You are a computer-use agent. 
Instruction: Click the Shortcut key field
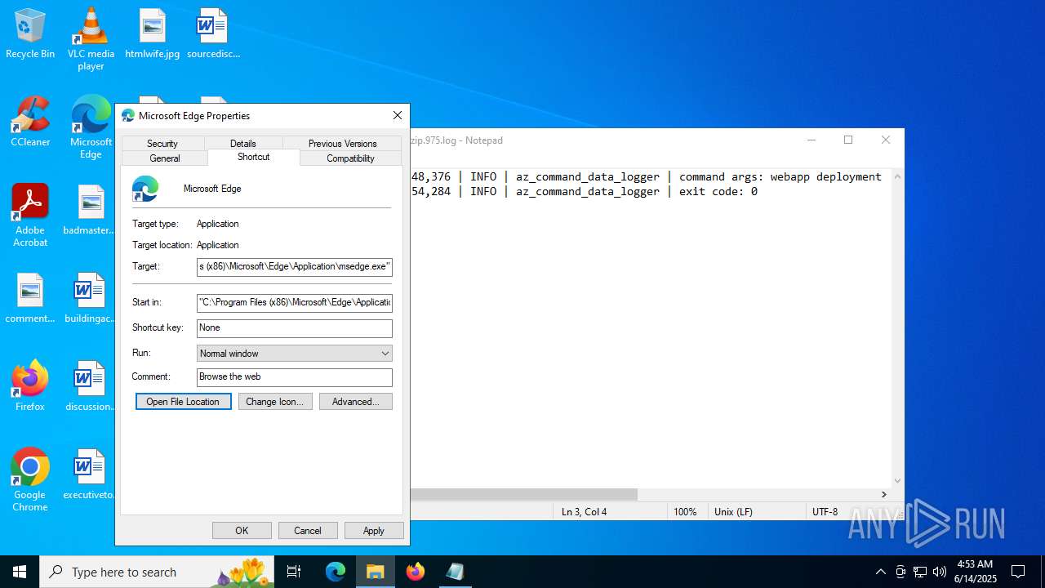295,327
